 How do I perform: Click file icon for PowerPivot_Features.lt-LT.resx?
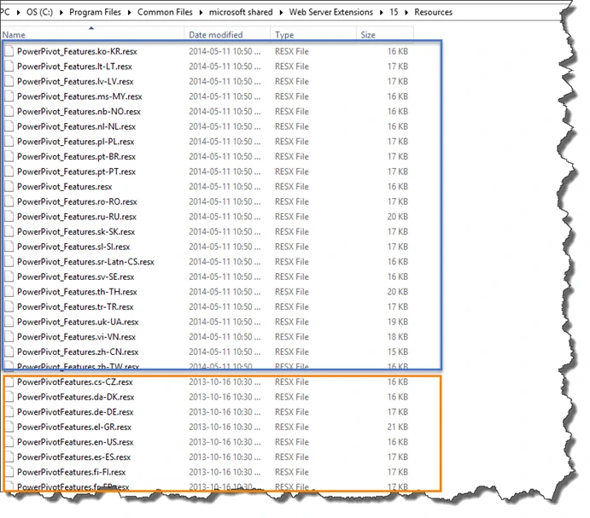[x=9, y=67]
